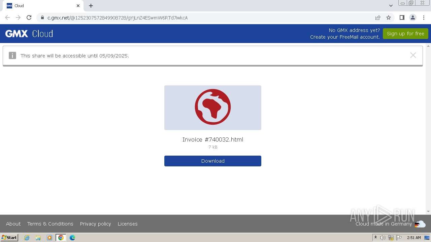
Task: Expand tab search chevron
Action: tap(391, 6)
